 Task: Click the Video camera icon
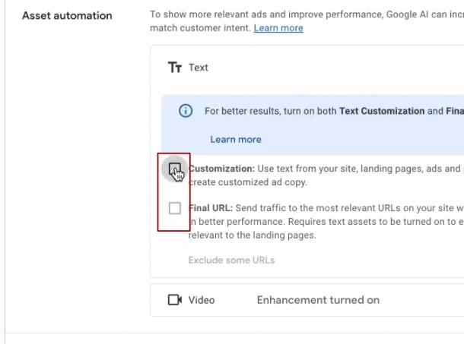tap(175, 300)
